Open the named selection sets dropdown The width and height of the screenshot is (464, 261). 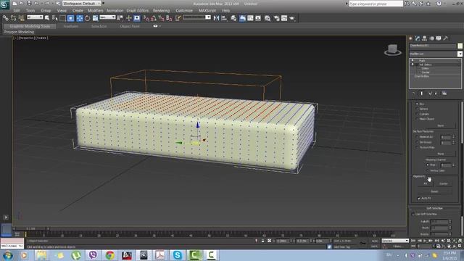pyautogui.click(x=196, y=17)
